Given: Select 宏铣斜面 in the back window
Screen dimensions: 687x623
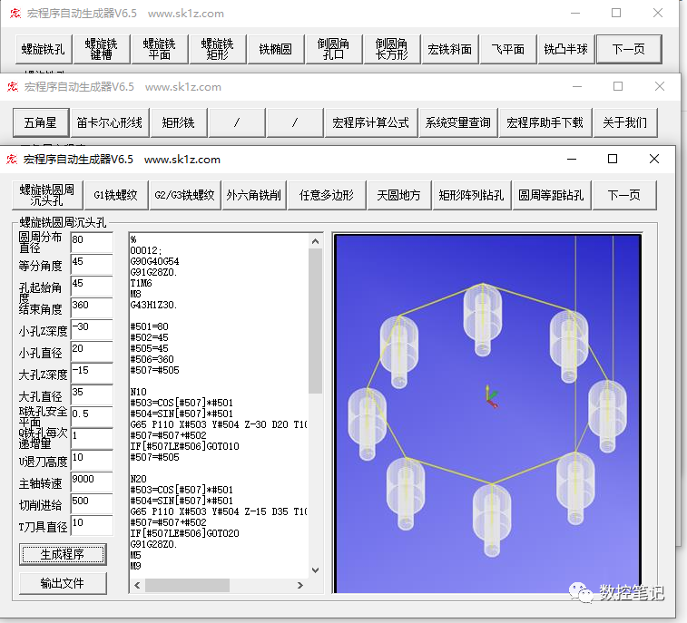Looking at the screenshot, I should coord(450,50).
